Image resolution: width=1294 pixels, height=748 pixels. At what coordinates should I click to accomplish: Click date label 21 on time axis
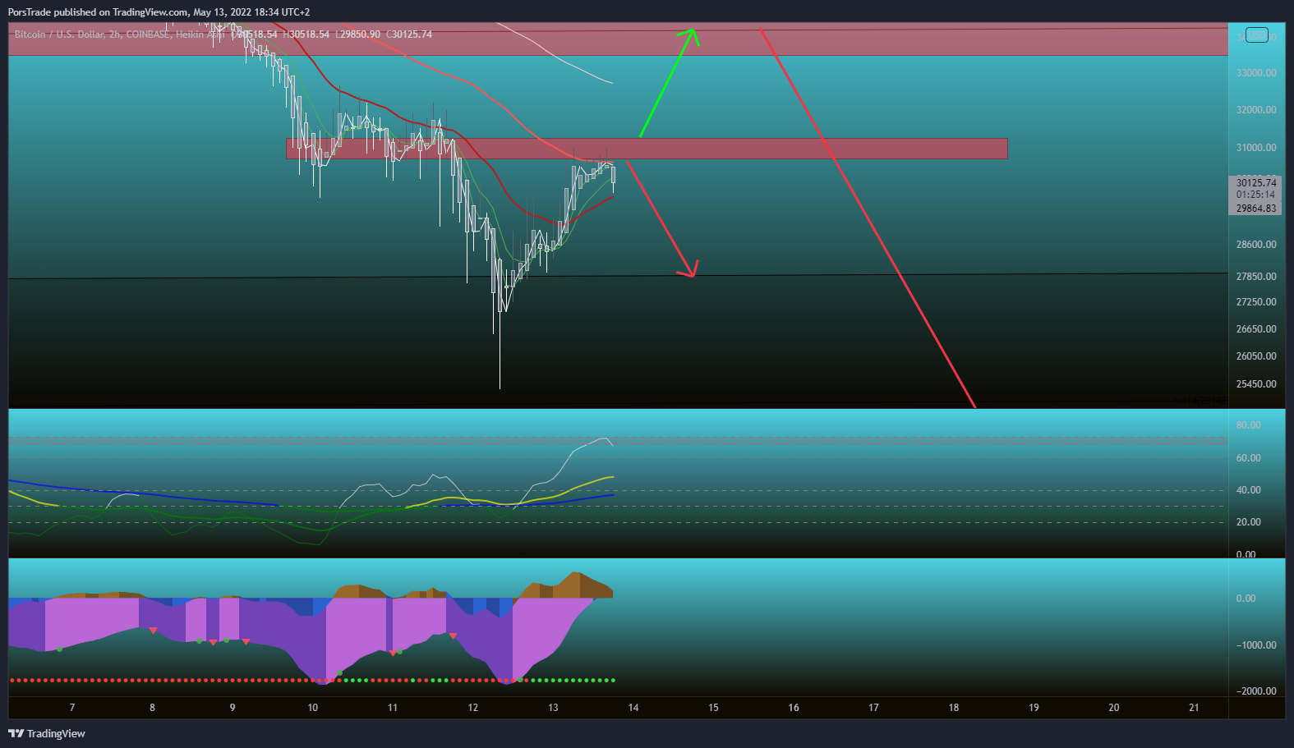pos(1194,708)
